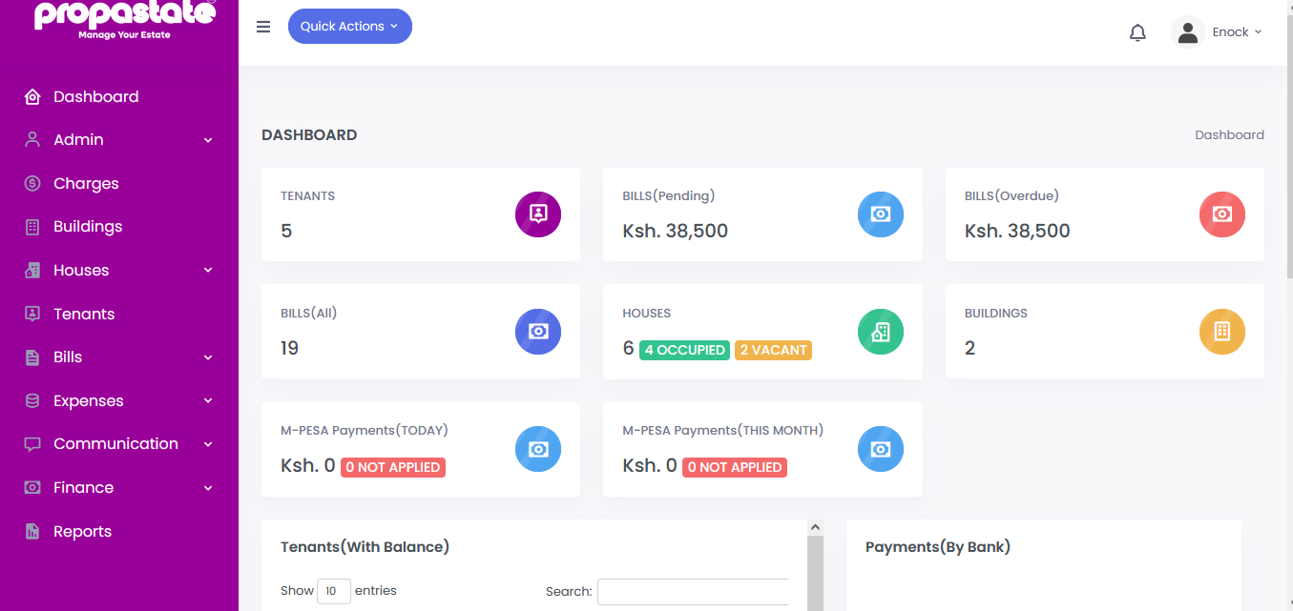The height and width of the screenshot is (611, 1293).
Task: Click the green Houses card icon
Action: (x=880, y=331)
